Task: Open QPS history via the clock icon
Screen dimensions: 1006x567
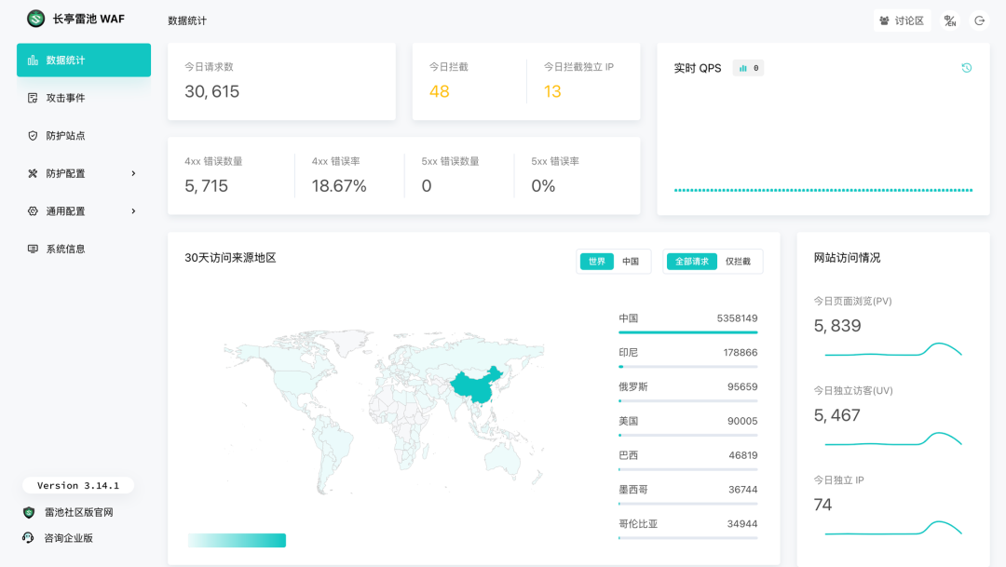Action: (x=967, y=67)
